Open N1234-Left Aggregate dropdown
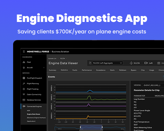164x131 pixels. click(108, 63)
